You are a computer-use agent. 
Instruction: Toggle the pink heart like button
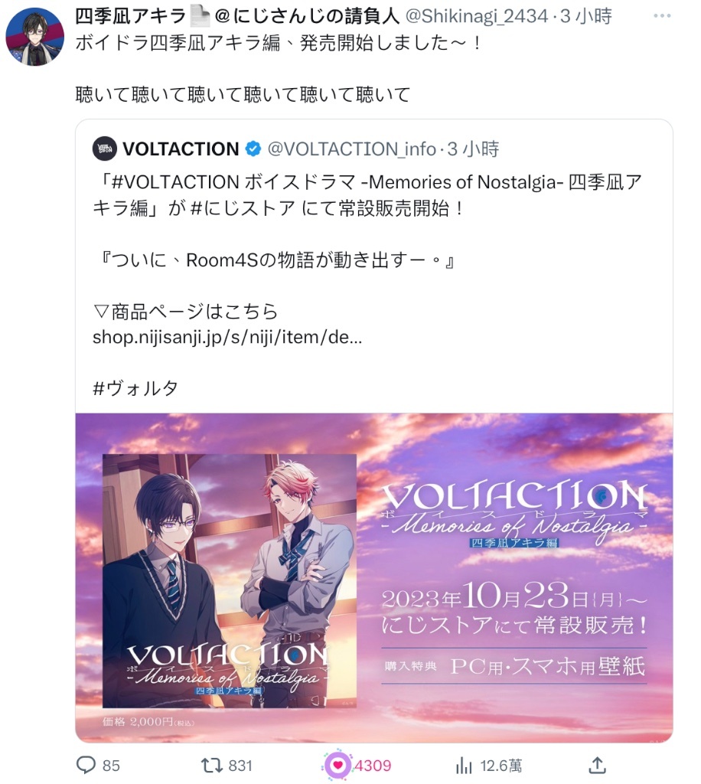337,765
